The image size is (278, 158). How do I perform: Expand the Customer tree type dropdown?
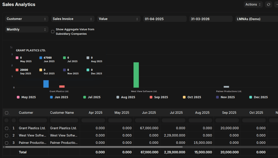pyautogui.click(x=26, y=19)
